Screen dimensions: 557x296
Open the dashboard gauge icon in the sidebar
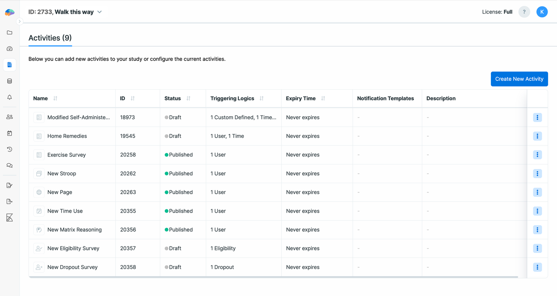[9, 49]
